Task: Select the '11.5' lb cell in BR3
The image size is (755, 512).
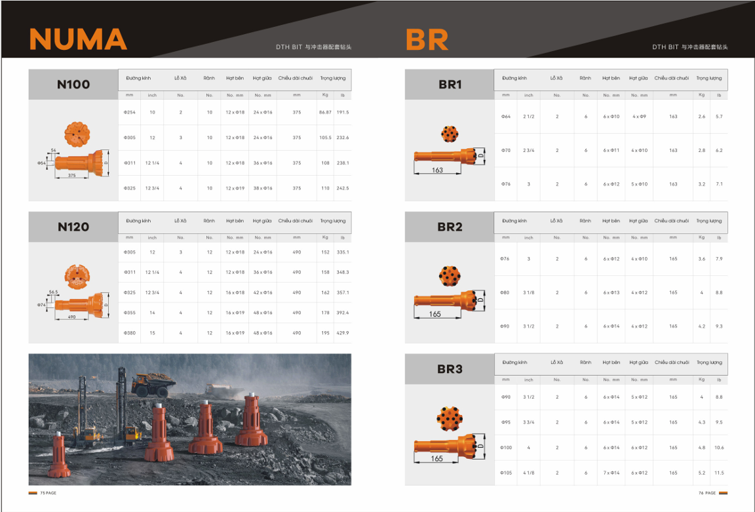Action: coord(719,473)
